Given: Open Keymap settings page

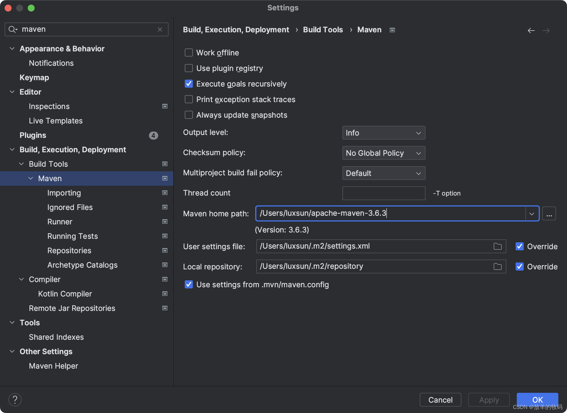Looking at the screenshot, I should [x=34, y=78].
